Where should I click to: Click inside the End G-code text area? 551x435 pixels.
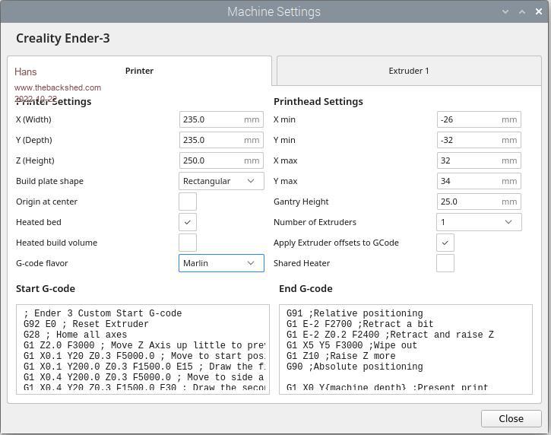pos(406,350)
